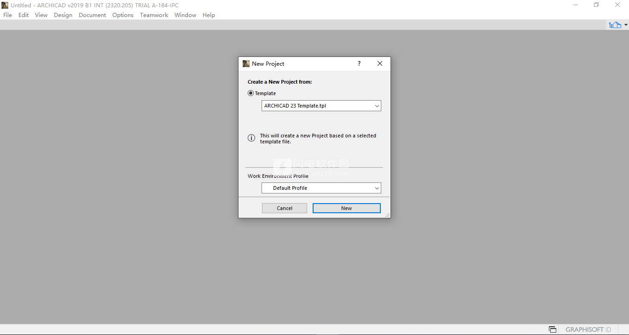The width and height of the screenshot is (629, 335).
Task: Click the Cancel button
Action: pos(285,208)
